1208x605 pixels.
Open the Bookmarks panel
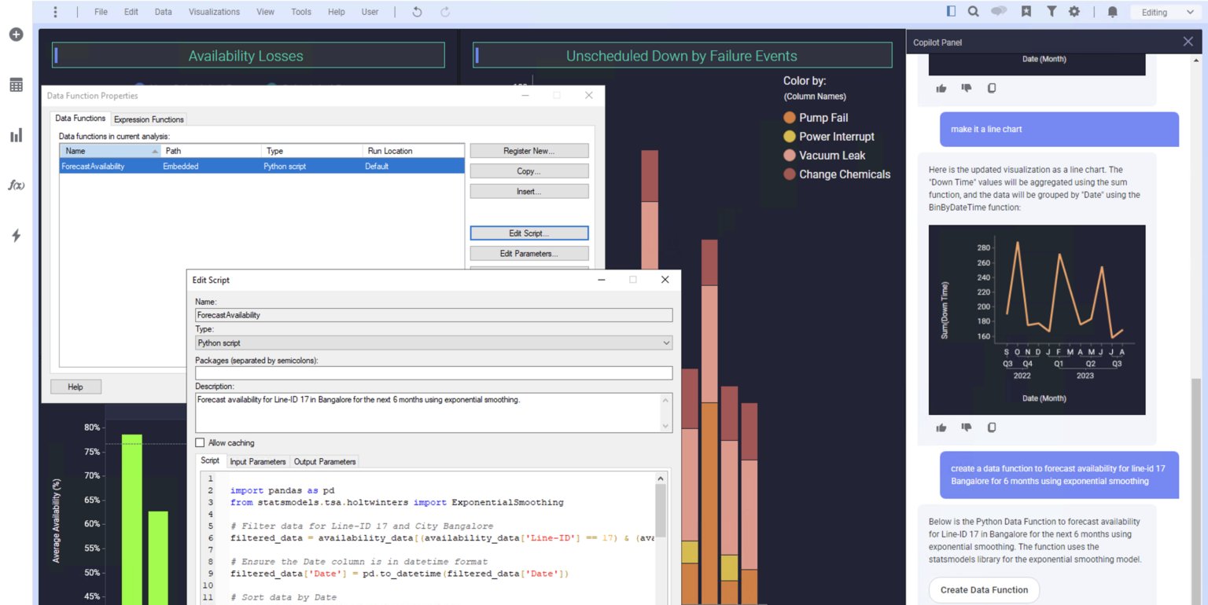(1026, 12)
